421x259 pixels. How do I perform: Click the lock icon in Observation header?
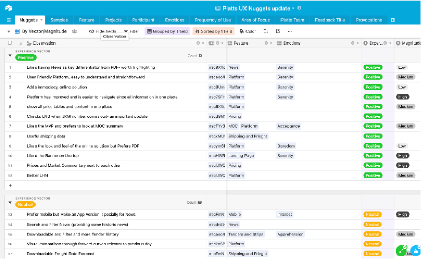tap(21, 43)
